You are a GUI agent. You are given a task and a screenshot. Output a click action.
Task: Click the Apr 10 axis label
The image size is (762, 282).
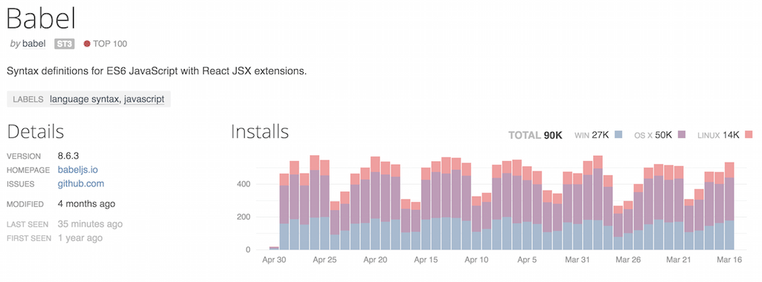[476, 260]
